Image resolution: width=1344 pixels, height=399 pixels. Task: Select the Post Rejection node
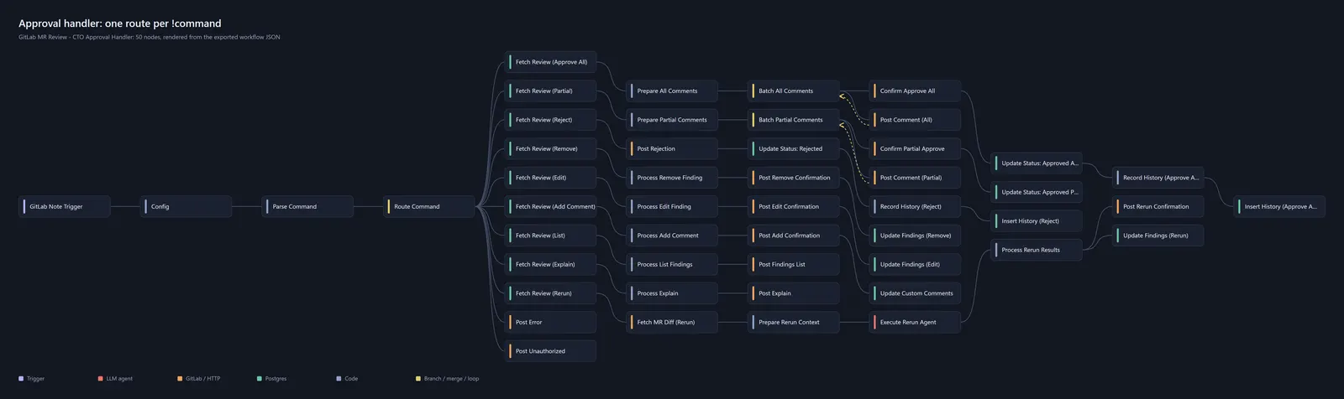(672, 148)
